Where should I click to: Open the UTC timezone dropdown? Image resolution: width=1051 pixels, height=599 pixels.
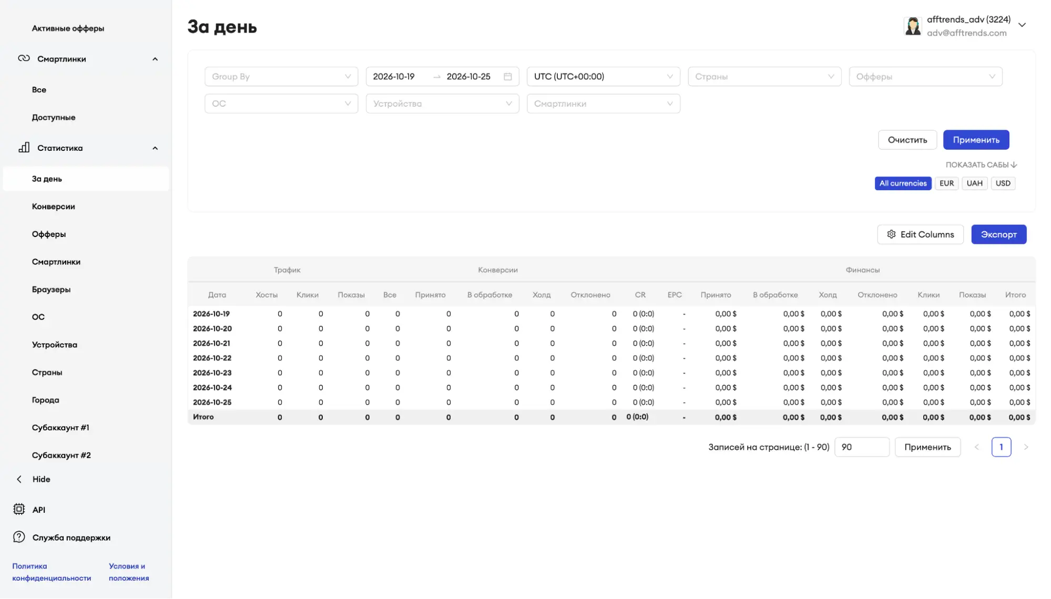(603, 77)
